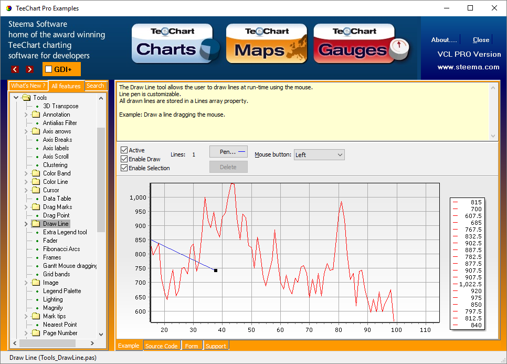Open the Mouse button dropdown
The height and width of the screenshot is (364, 507).
point(319,154)
